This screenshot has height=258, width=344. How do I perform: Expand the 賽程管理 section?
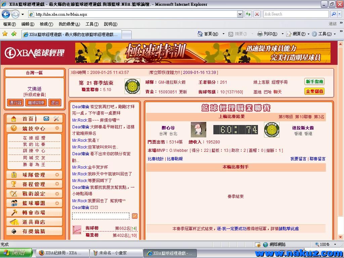pyautogui.click(x=57, y=184)
